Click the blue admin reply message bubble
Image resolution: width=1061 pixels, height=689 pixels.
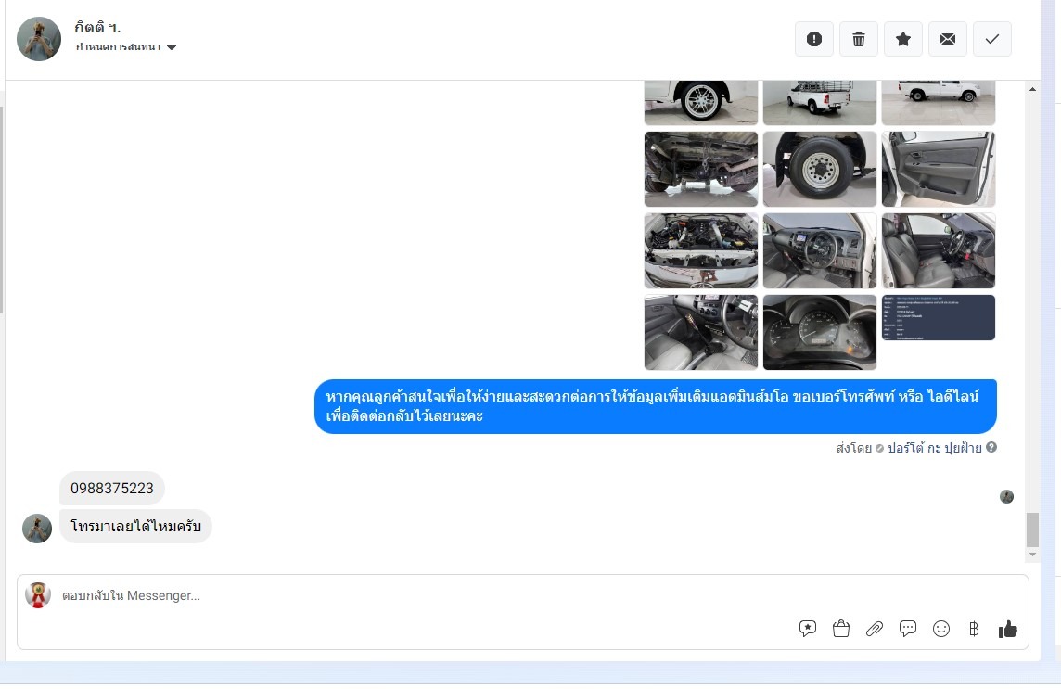point(655,406)
